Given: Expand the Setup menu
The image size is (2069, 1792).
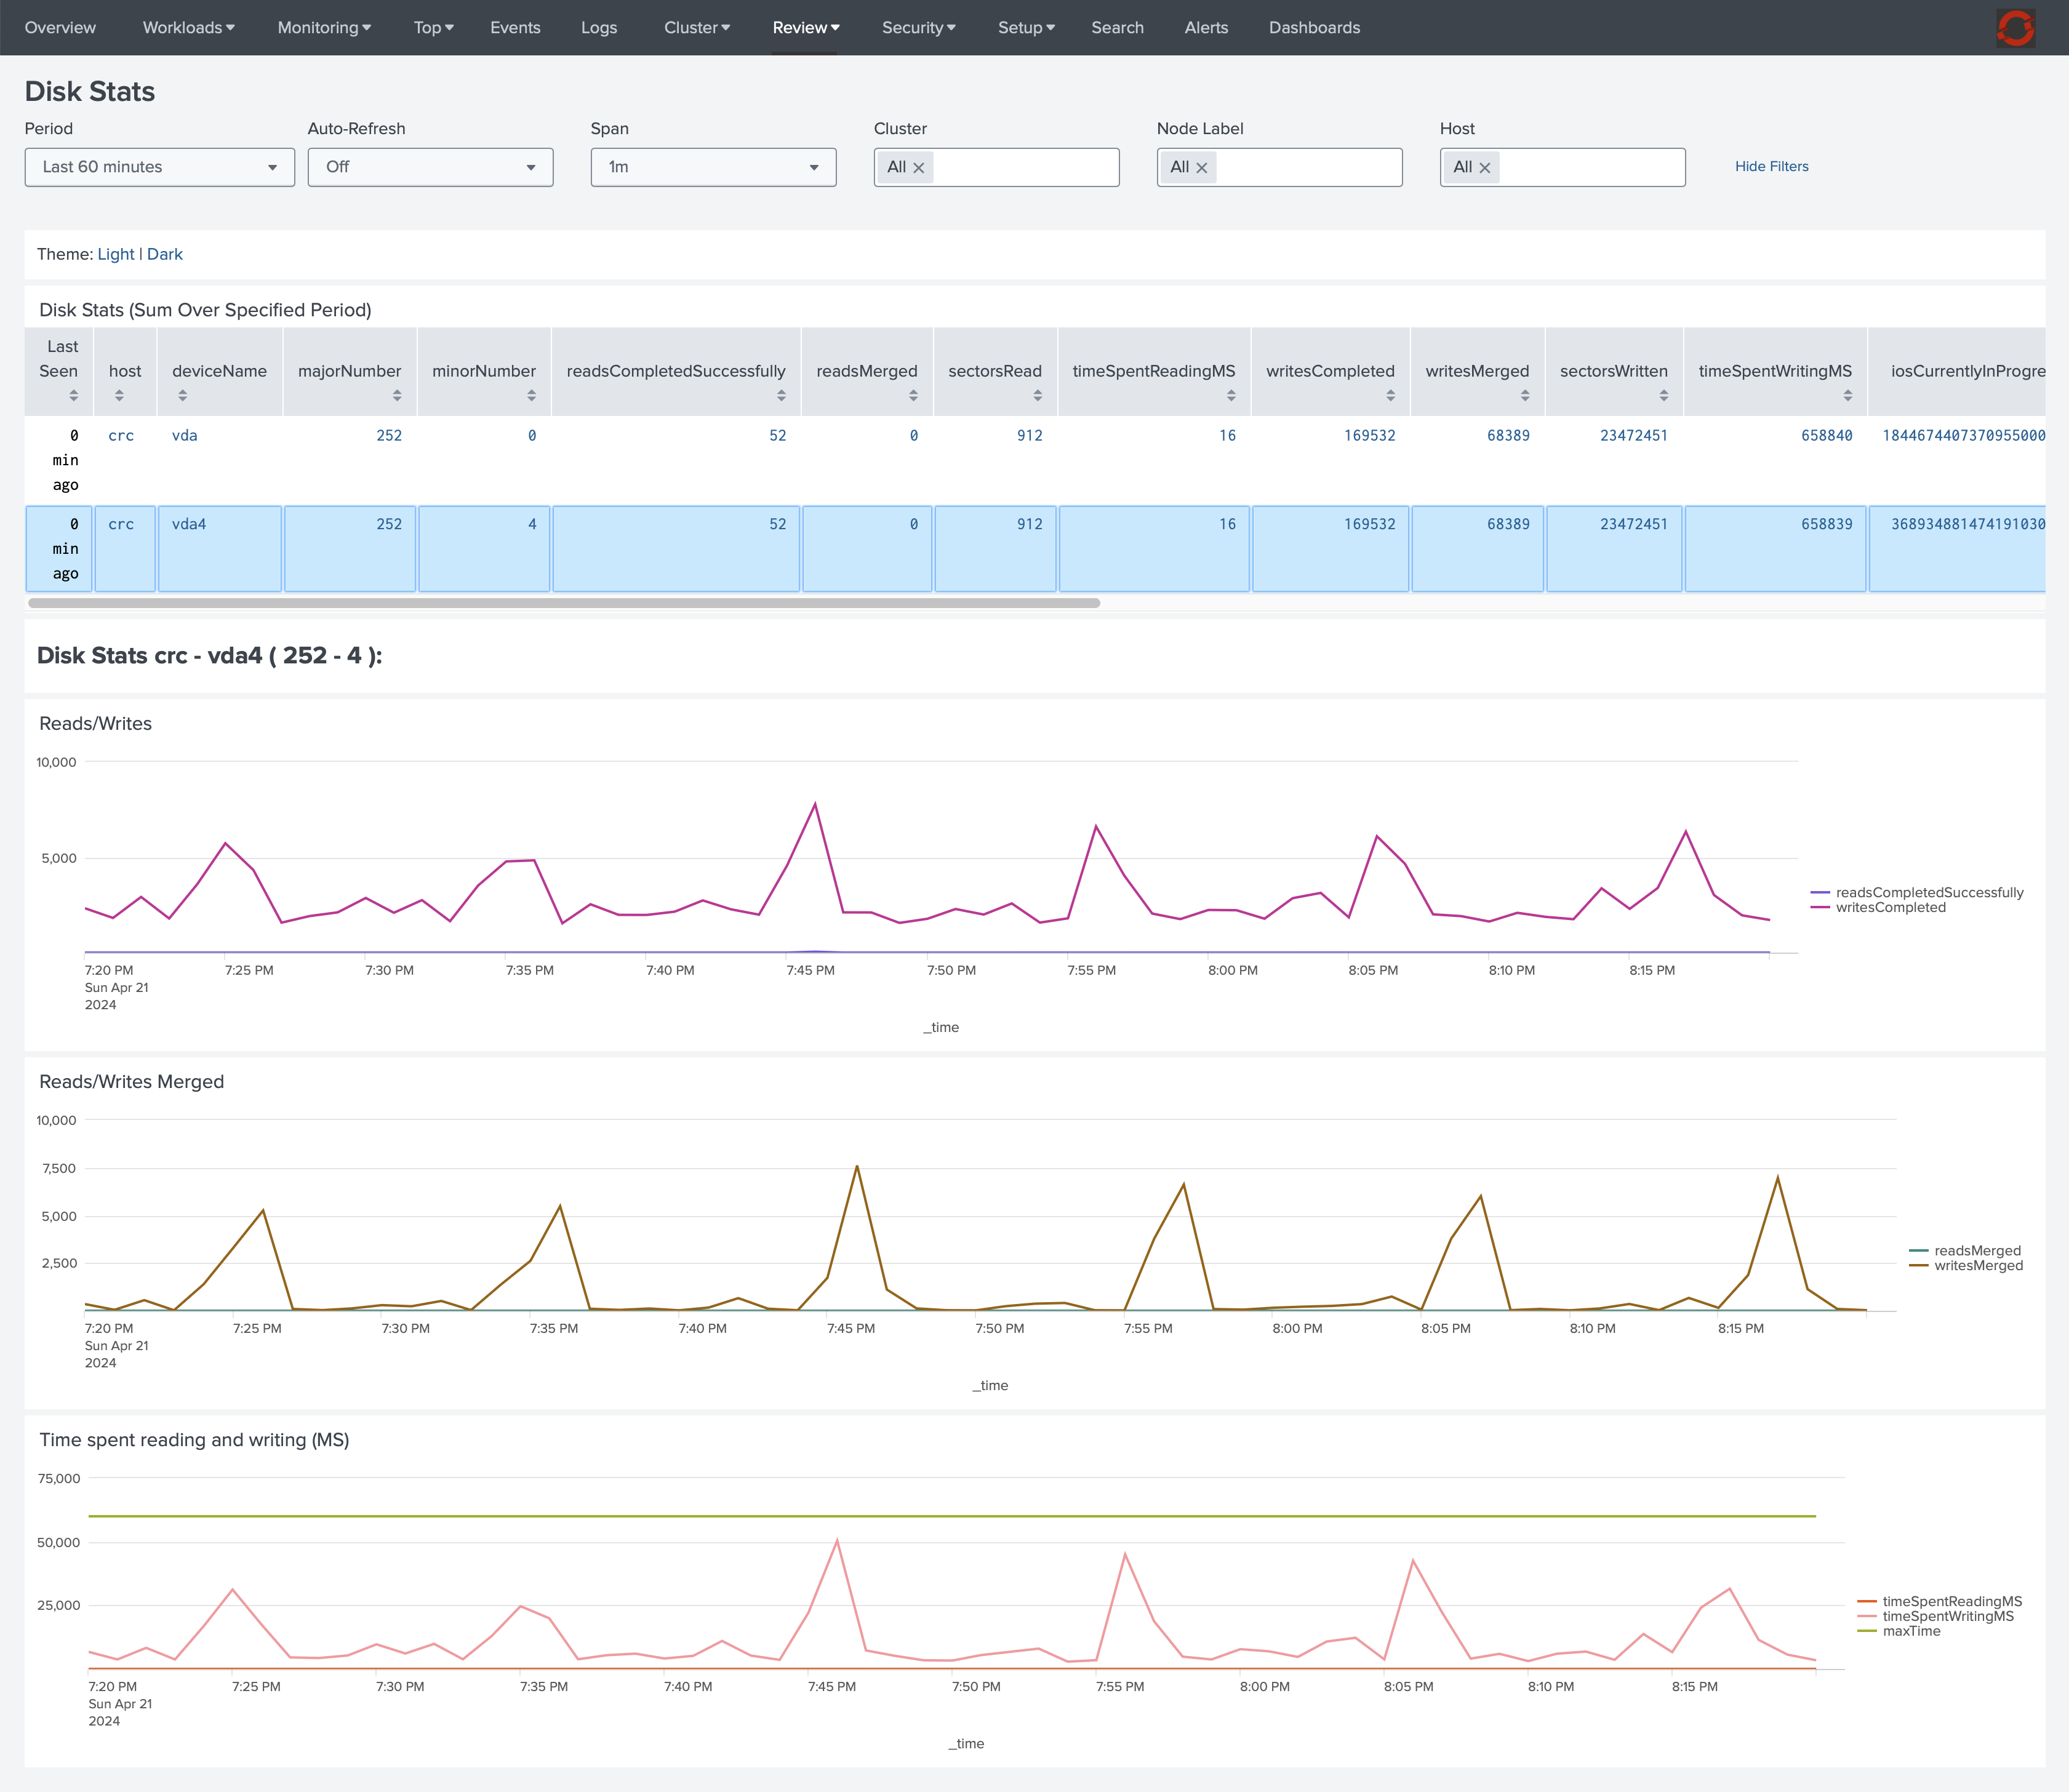Looking at the screenshot, I should coord(1026,28).
